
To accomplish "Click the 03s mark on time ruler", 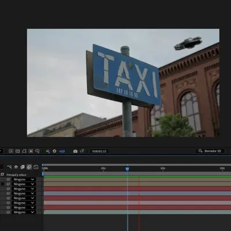I will click(222, 169).
